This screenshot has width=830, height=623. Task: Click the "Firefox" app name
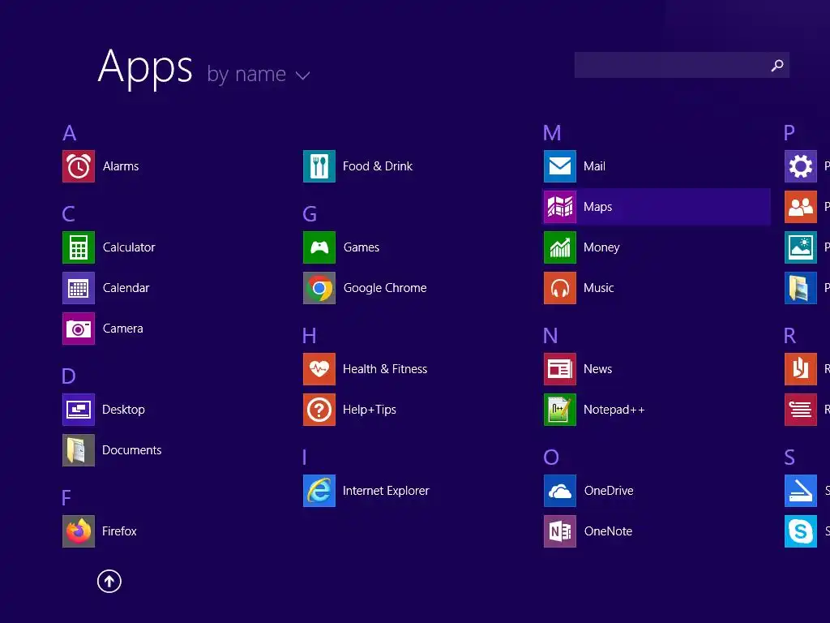click(119, 531)
